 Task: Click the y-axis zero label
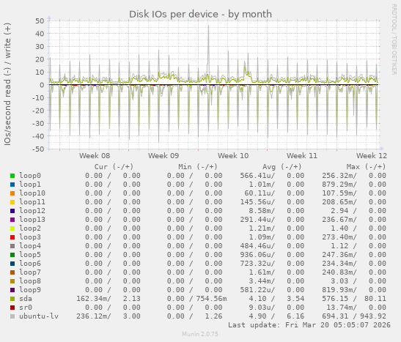(42, 85)
